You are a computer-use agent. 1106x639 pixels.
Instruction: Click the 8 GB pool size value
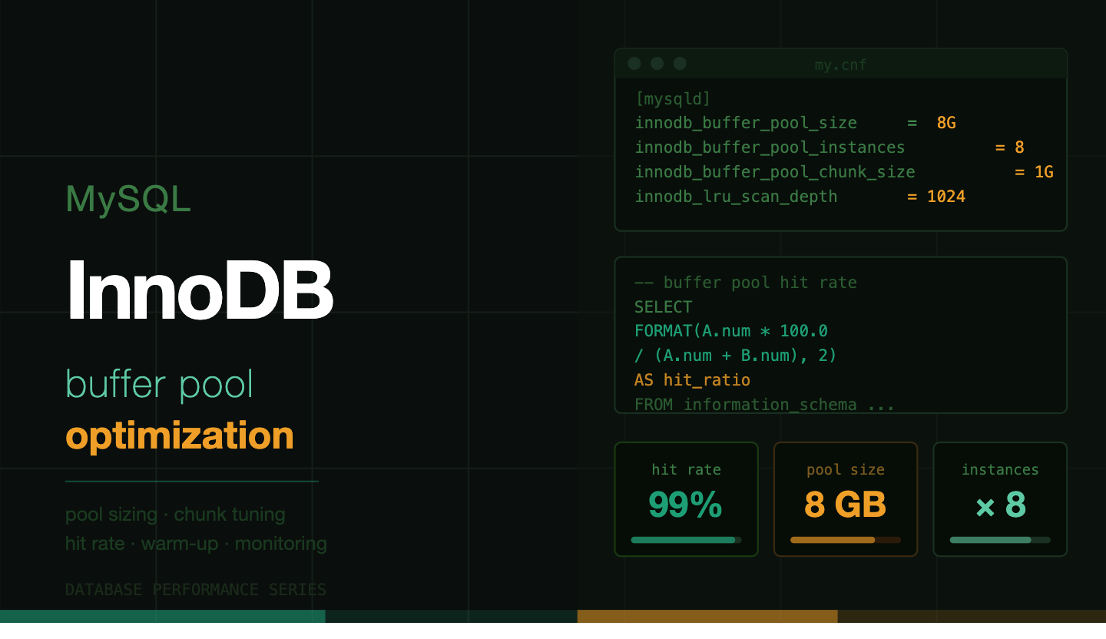tap(846, 505)
